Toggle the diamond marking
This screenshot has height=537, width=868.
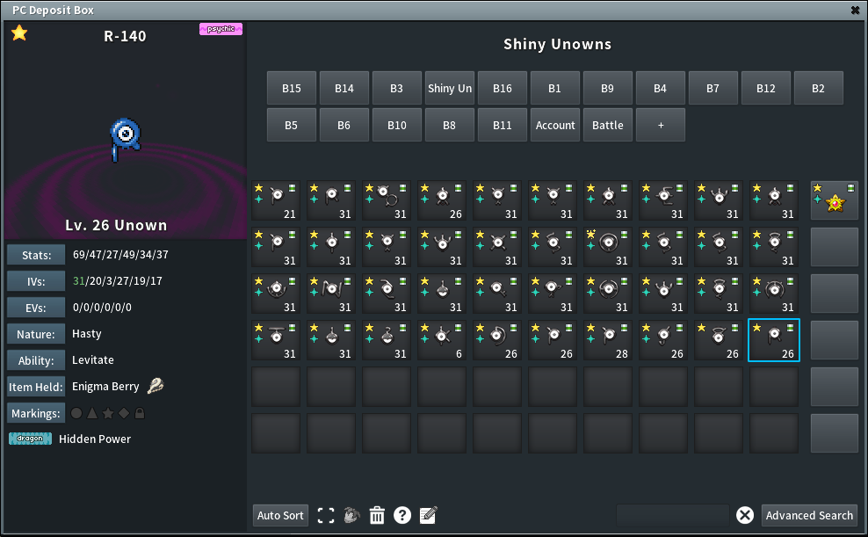click(x=124, y=413)
